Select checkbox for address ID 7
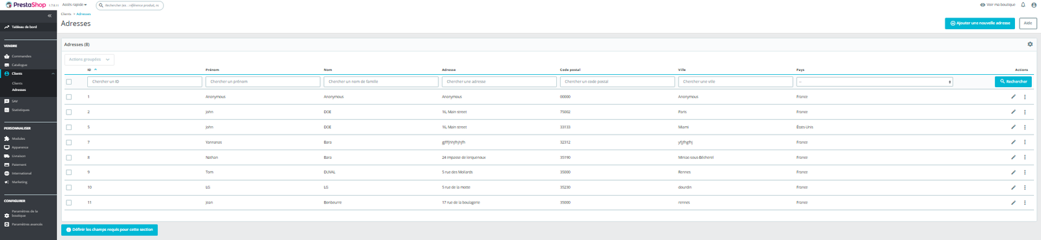Viewport: 1041px width, 240px height. [69, 142]
